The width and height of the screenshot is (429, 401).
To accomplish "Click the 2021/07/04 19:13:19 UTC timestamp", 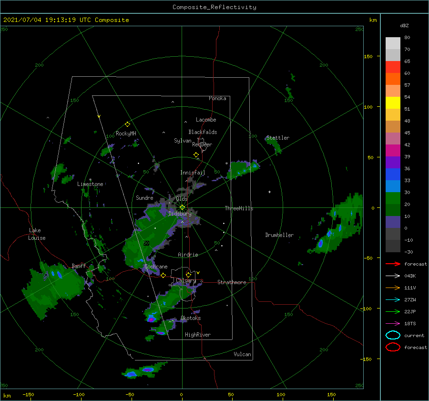I will click(x=47, y=20).
